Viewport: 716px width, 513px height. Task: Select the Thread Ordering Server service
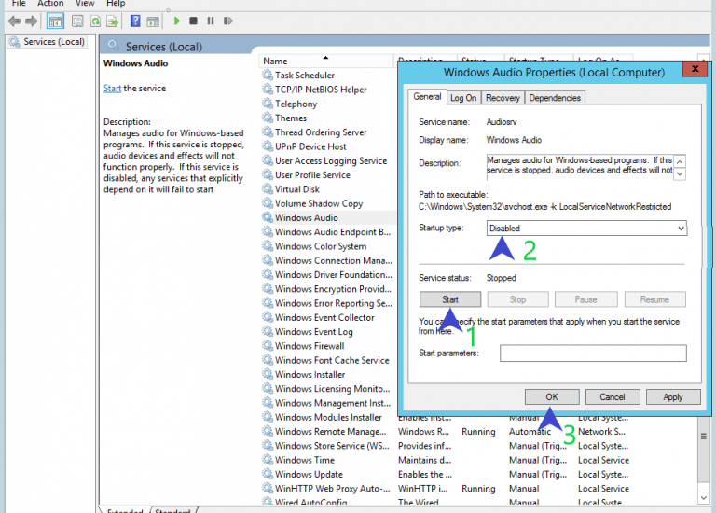click(x=321, y=132)
